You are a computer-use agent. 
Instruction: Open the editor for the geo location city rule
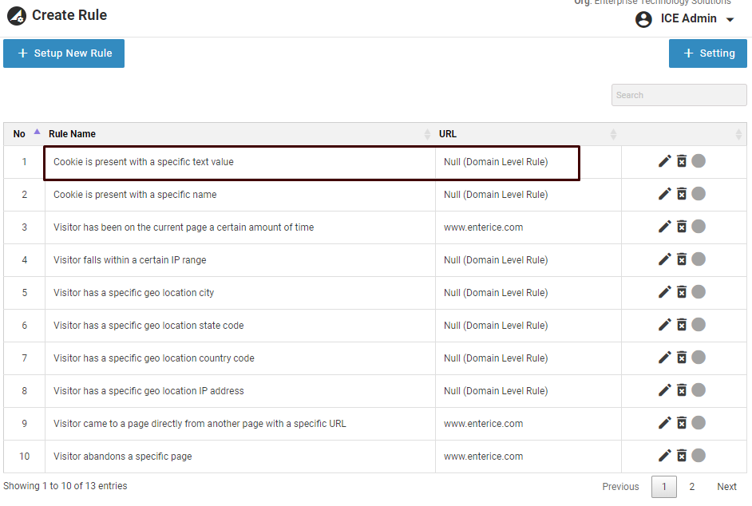(x=664, y=292)
